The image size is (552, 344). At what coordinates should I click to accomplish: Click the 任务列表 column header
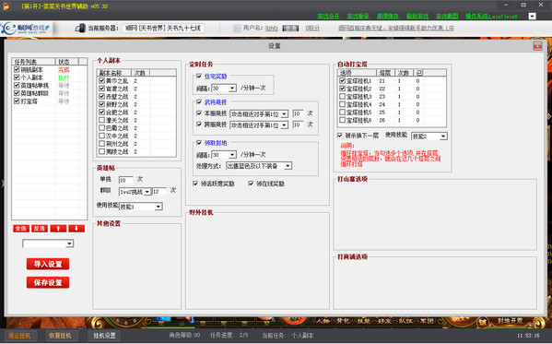pyautogui.click(x=33, y=62)
